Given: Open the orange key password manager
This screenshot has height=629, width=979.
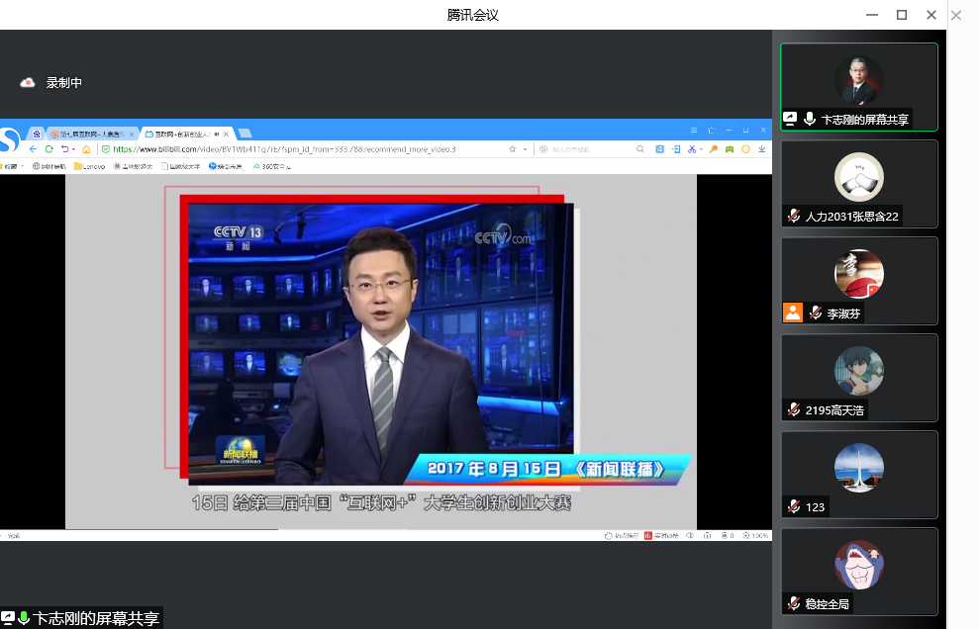Looking at the screenshot, I should coord(713,149).
